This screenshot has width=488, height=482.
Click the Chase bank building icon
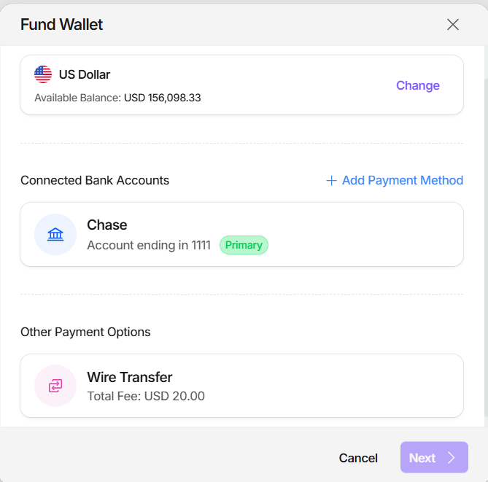point(55,234)
